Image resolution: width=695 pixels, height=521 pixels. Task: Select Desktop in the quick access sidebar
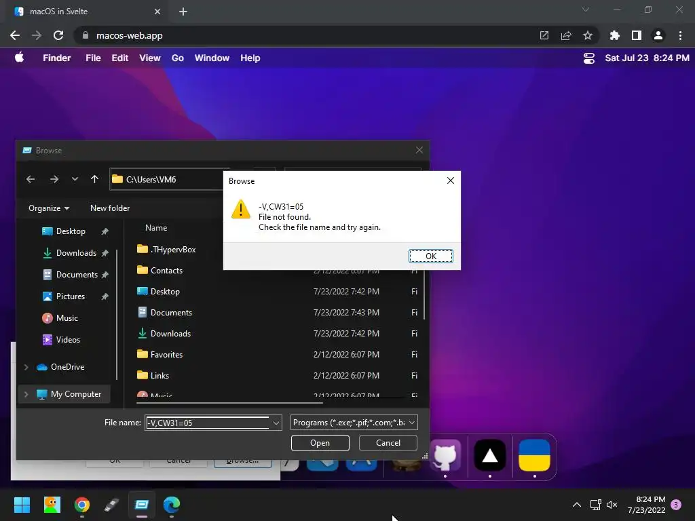[x=71, y=231]
